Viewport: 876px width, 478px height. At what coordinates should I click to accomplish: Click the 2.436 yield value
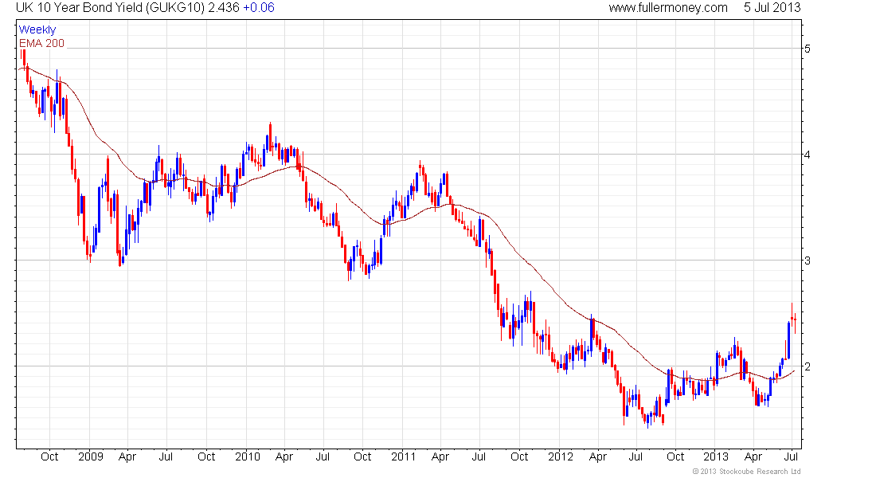point(224,8)
